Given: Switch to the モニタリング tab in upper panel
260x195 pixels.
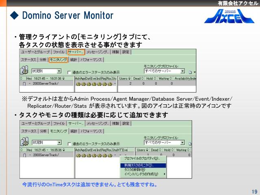Looking at the screenshot, I should click(58, 60).
